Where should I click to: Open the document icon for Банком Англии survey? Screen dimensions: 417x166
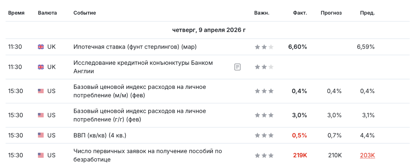[237, 67]
